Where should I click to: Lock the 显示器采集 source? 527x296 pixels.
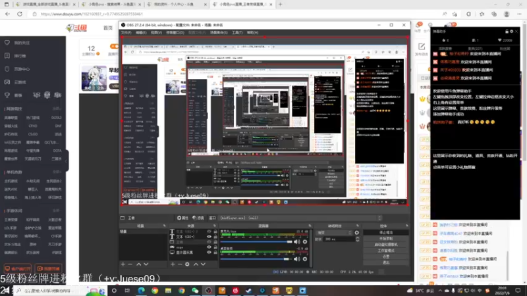click(x=215, y=253)
